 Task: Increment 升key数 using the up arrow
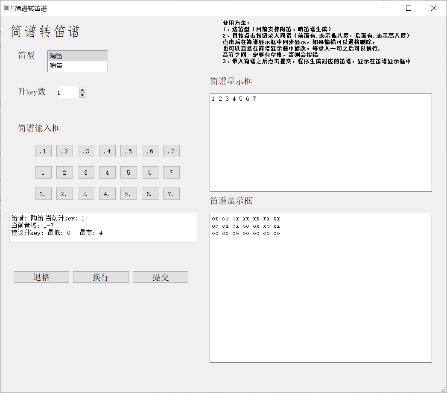81,90
